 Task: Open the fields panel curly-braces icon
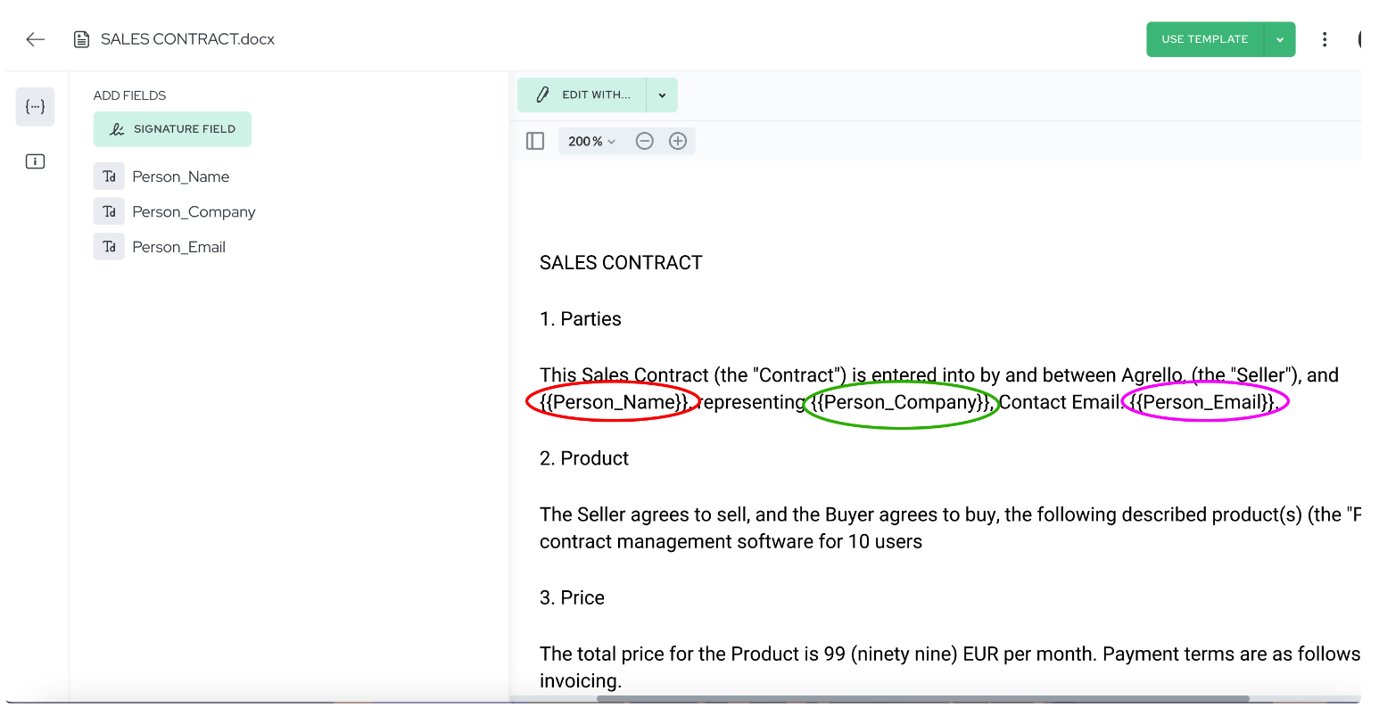[x=35, y=107]
